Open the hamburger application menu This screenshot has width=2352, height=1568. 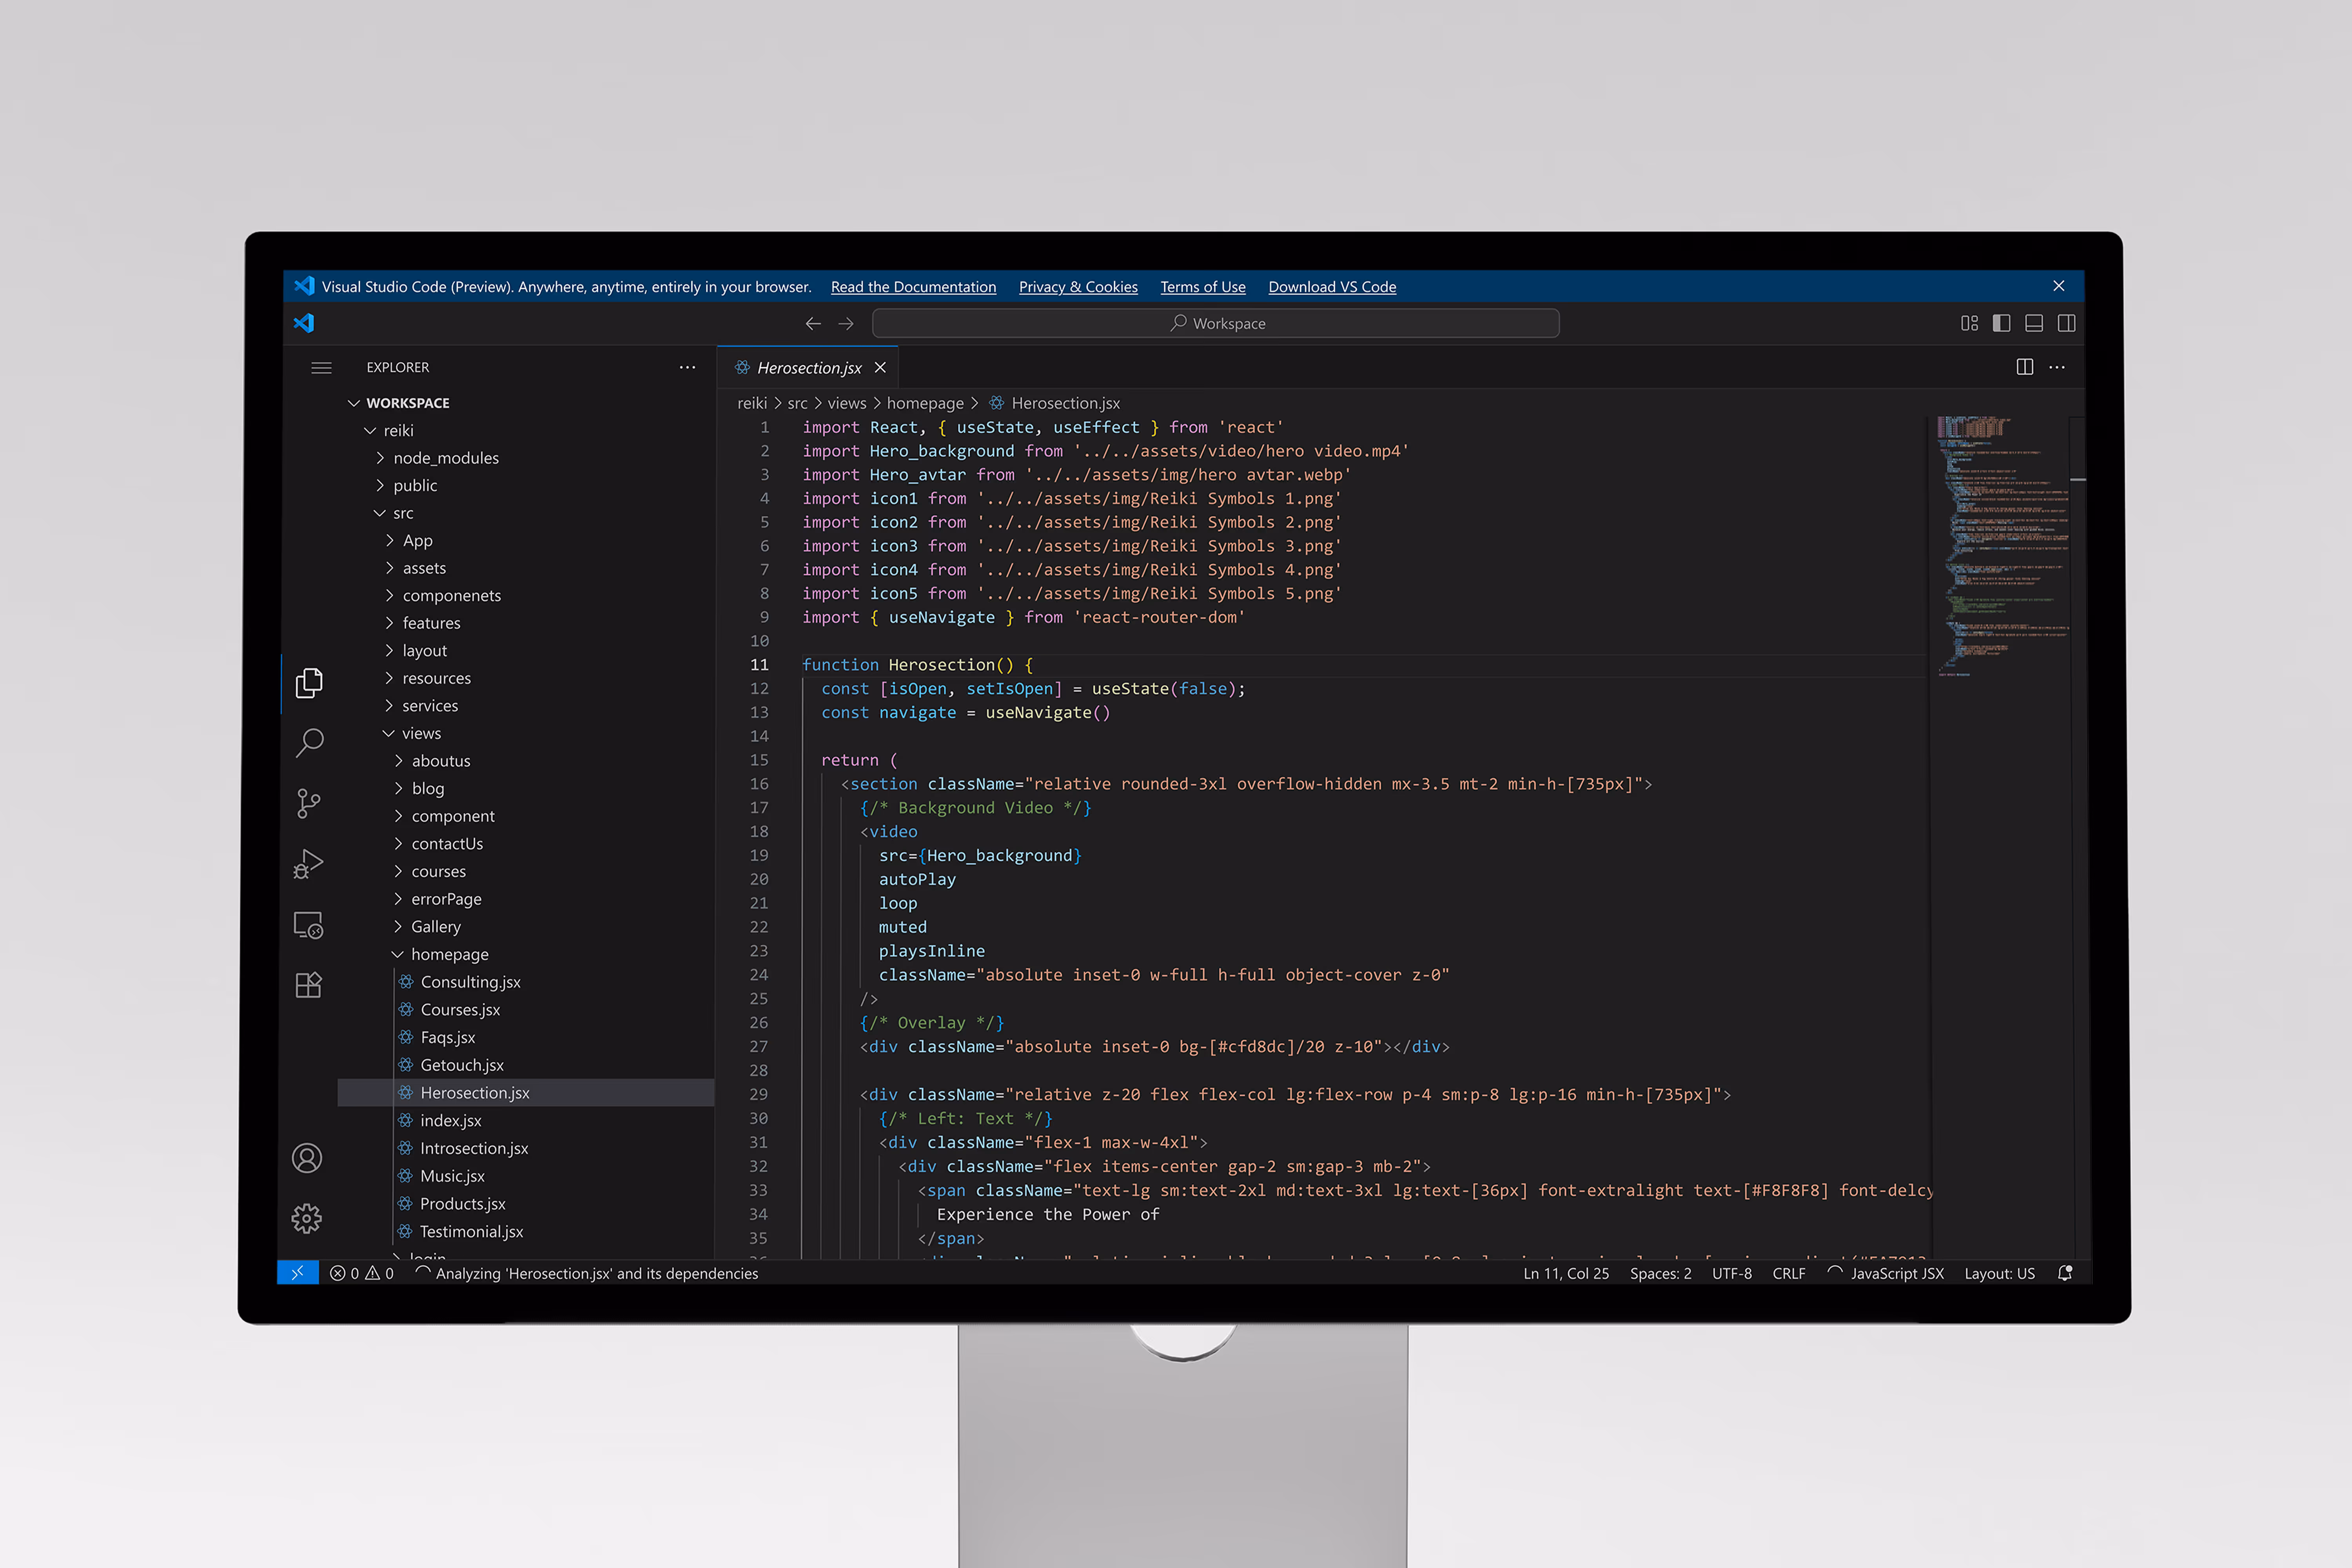[321, 368]
